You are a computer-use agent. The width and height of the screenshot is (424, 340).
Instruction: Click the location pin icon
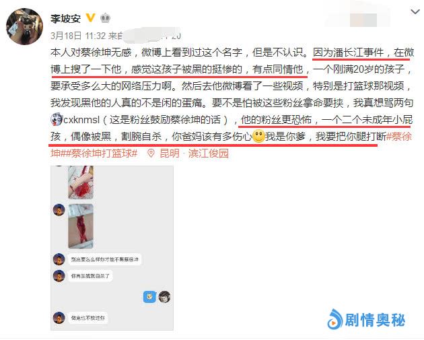[151, 154]
